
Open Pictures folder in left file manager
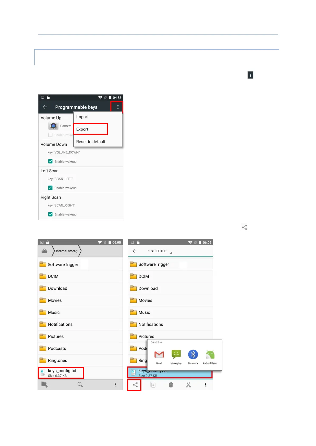[80, 336]
